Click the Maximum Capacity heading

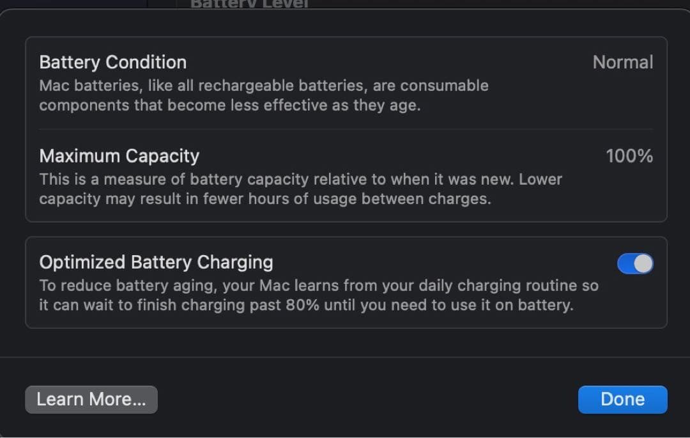tap(119, 156)
